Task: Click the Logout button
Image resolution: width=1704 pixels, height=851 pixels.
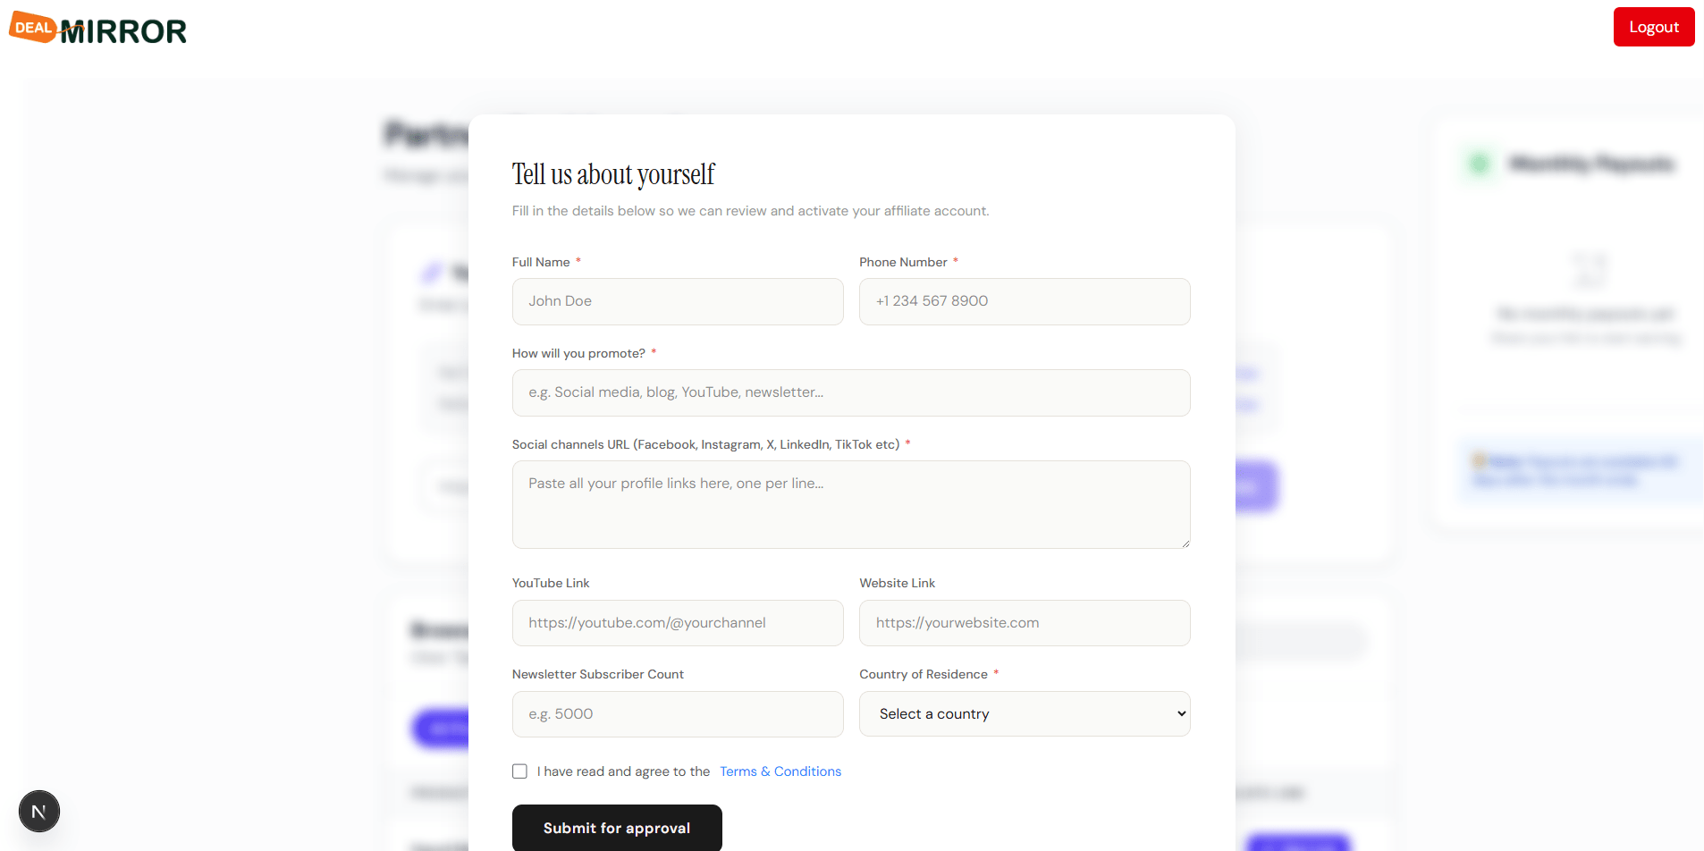Action: click(1653, 27)
